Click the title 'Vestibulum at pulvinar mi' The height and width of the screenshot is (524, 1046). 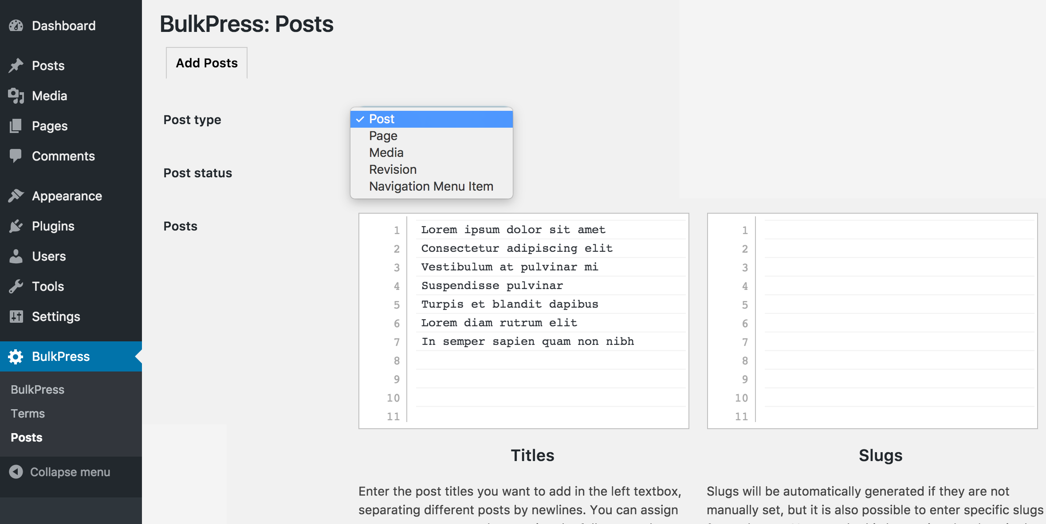[510, 267]
